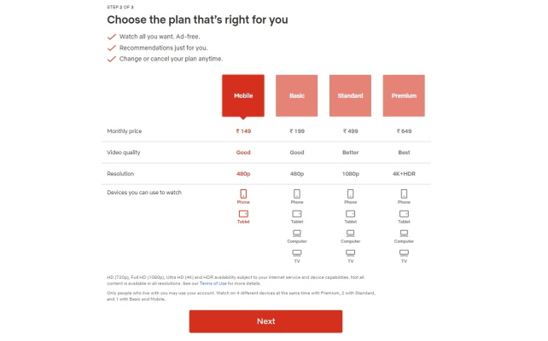
Task: Click the TV icon under Basic plan
Action: pos(297,252)
